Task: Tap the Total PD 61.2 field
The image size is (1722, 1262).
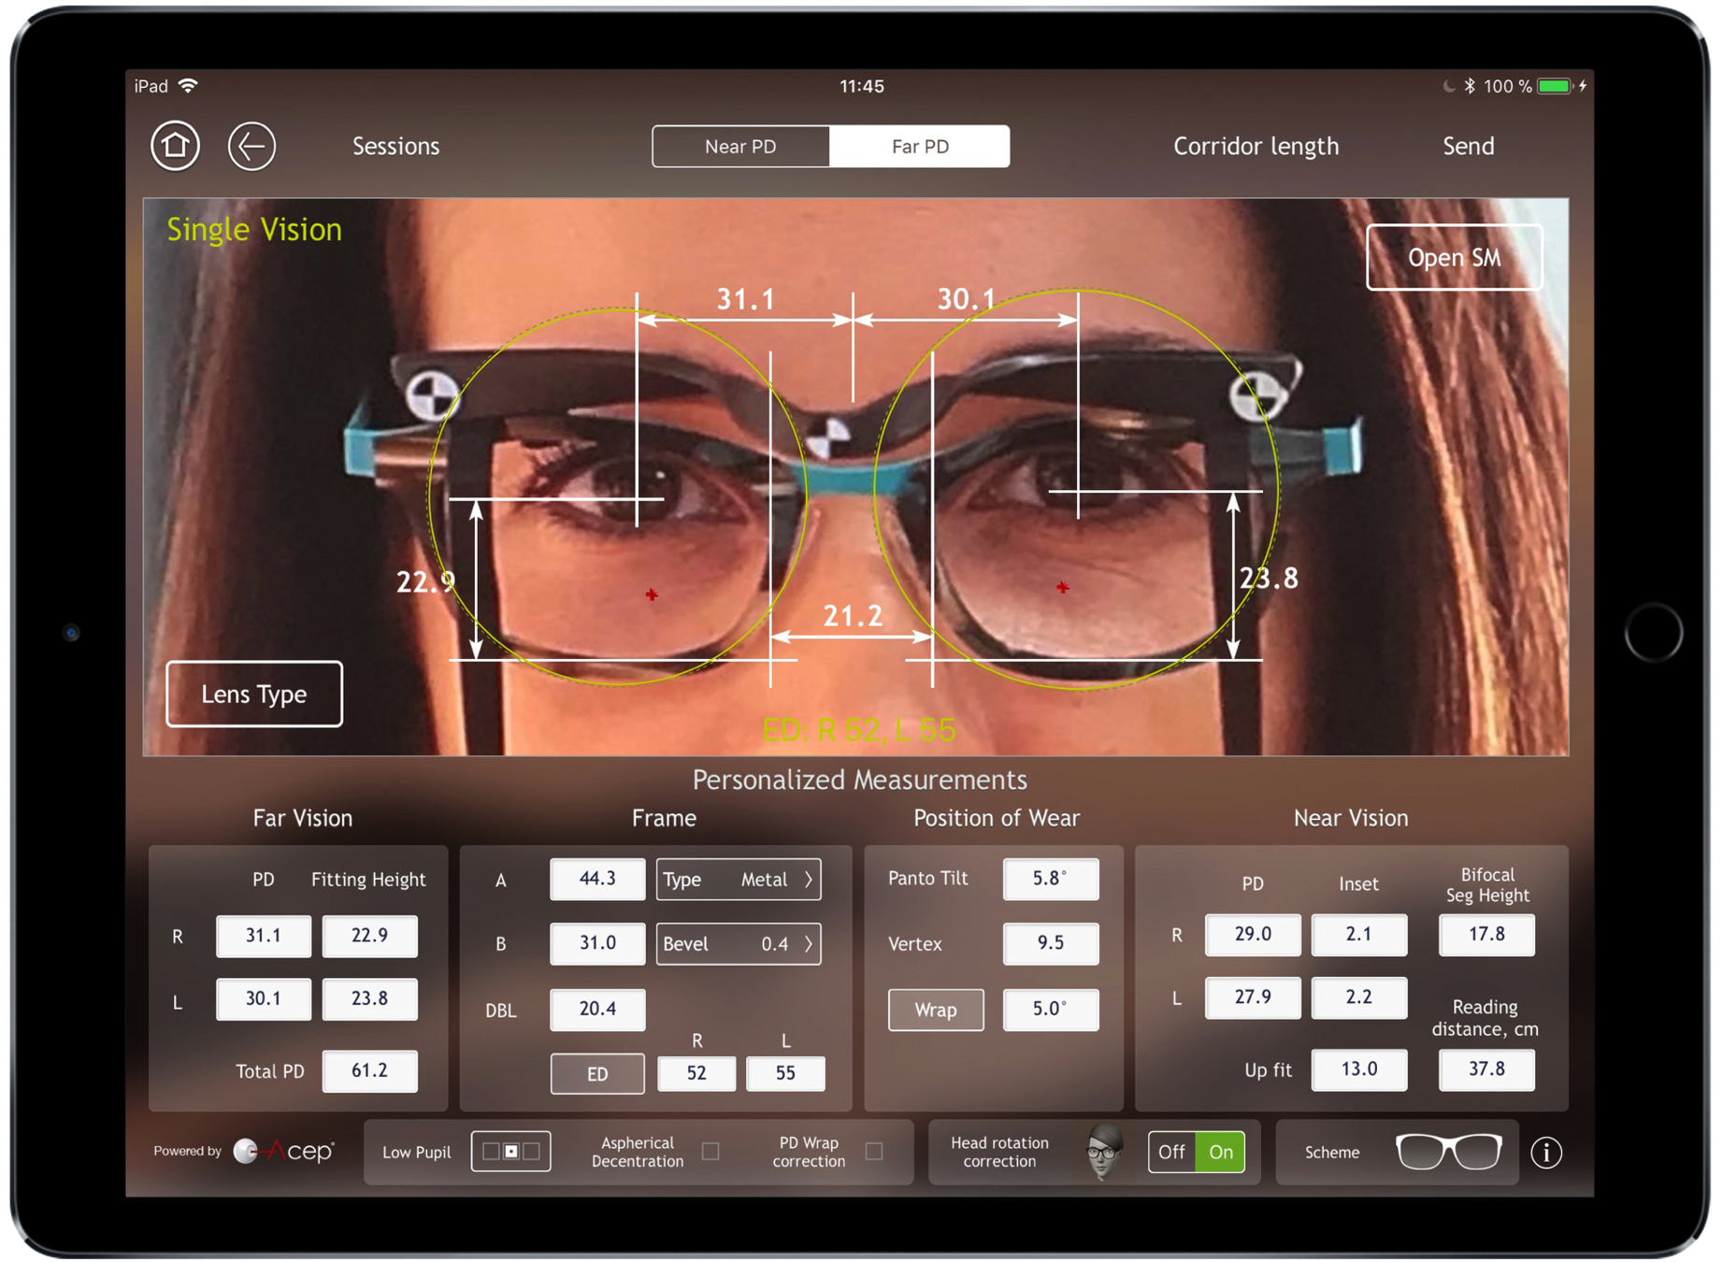Action: coord(369,1071)
